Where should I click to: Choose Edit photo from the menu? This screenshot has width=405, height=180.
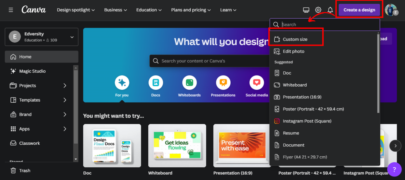(x=324, y=51)
